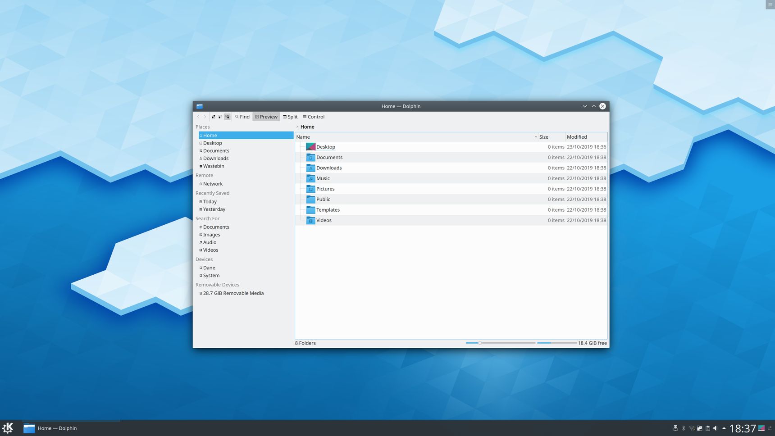Viewport: 775px width, 436px height.
Task: Search for Audio files
Action: pyautogui.click(x=246, y=242)
